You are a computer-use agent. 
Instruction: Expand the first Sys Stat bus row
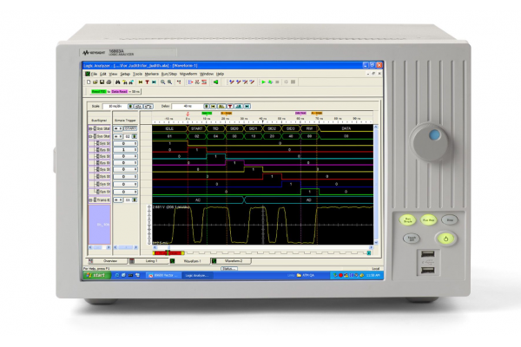[x=89, y=128]
